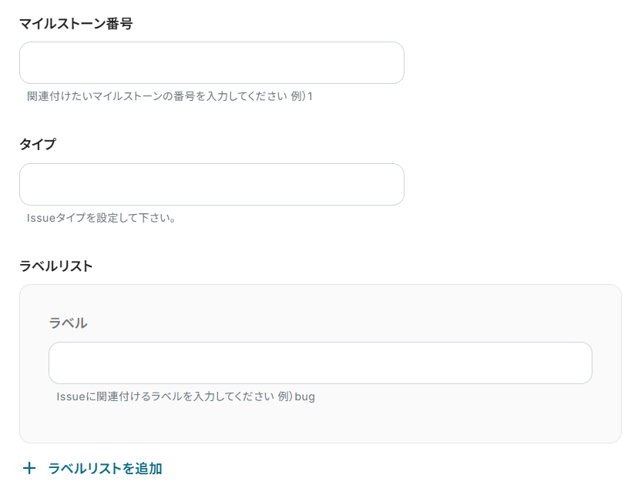Viewport: 641px width, 495px height.
Task: Click the タイプ field label
Action: coord(38,145)
